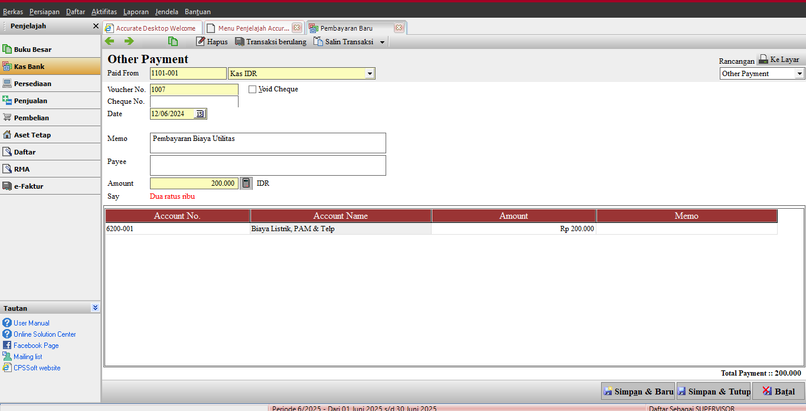Expand the Kas IDR account dropdown

click(370, 74)
